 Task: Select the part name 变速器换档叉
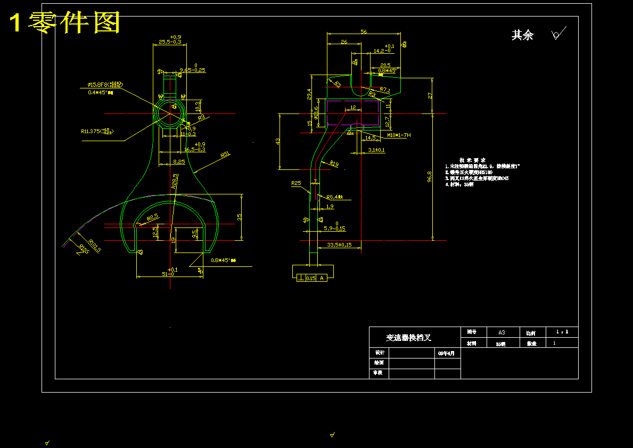(408, 338)
